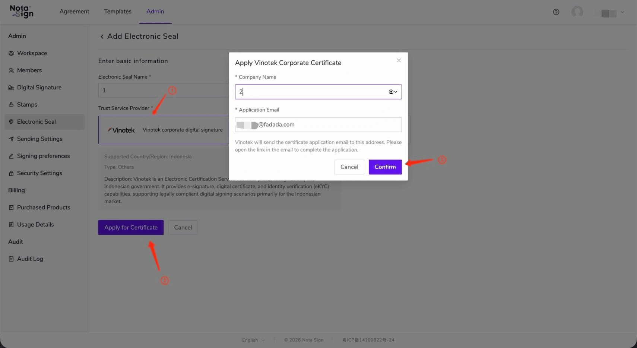Open the English language dropdown in footer
Screen dimensions: 637x348
click(254, 340)
